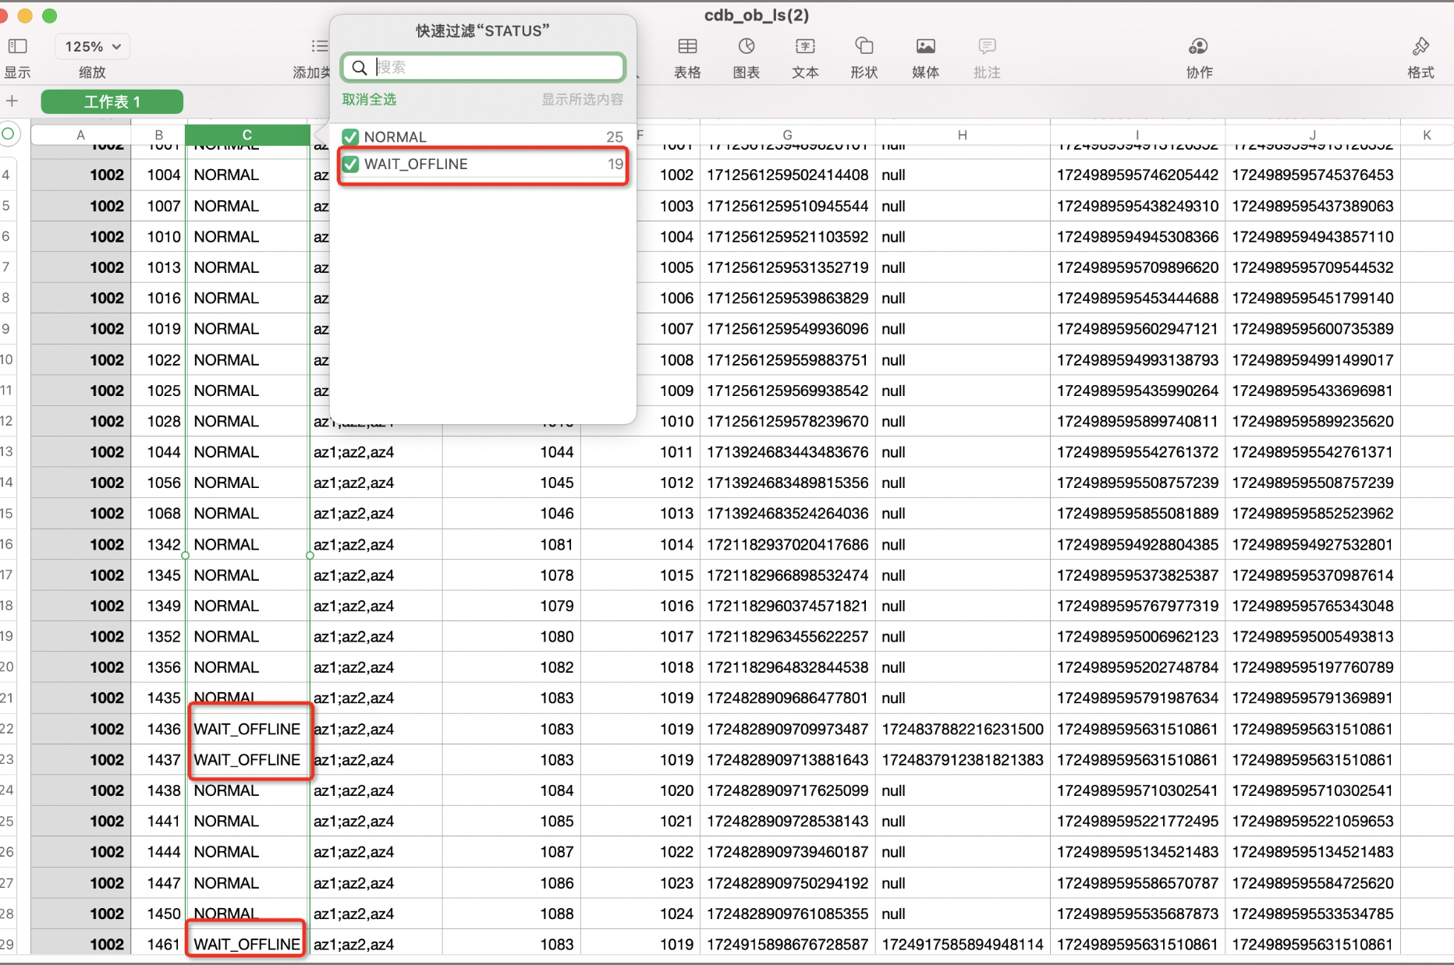This screenshot has height=965, width=1454.
Task: Select column G header
Action: [x=787, y=135]
